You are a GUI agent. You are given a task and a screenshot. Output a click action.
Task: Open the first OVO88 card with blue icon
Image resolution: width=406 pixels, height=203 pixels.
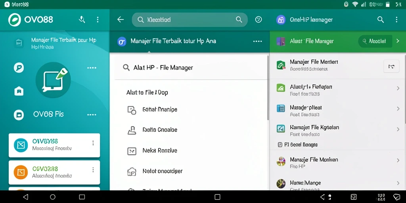coord(54,145)
